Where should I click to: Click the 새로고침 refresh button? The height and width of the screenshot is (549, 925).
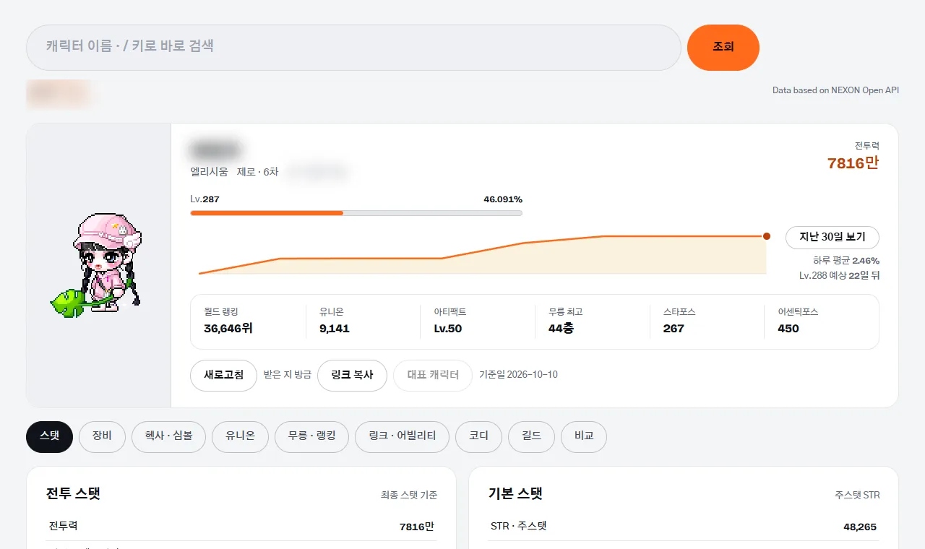click(224, 376)
